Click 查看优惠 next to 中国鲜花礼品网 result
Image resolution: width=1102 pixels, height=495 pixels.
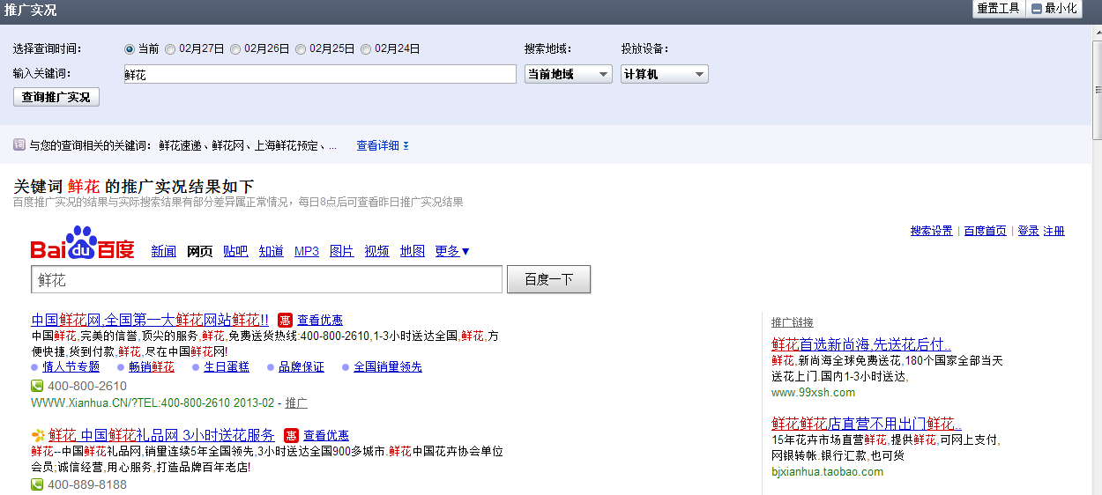click(326, 435)
